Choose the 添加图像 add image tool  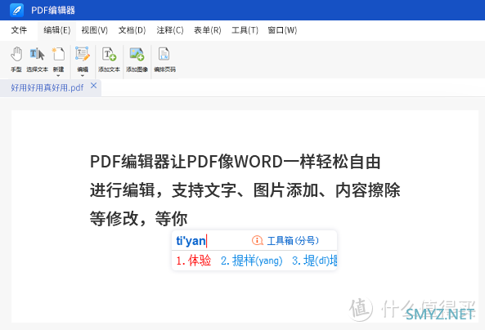coord(137,60)
